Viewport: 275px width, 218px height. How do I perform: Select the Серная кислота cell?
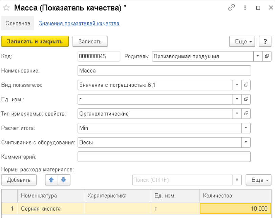[x=51, y=209]
